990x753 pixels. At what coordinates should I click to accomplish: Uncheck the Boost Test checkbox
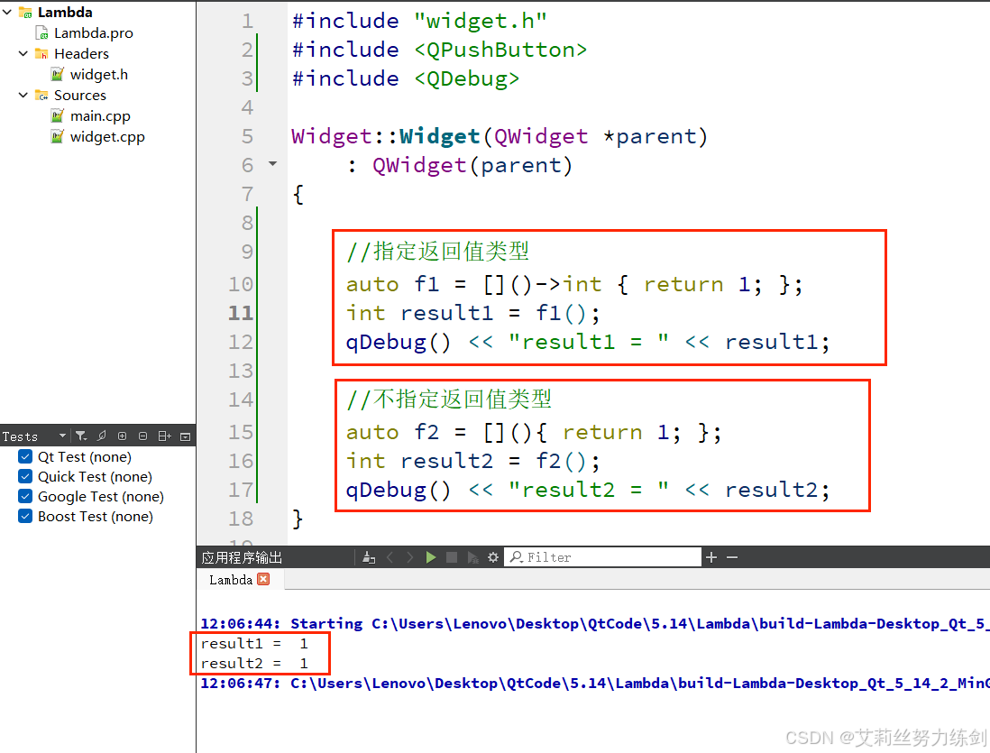[25, 516]
